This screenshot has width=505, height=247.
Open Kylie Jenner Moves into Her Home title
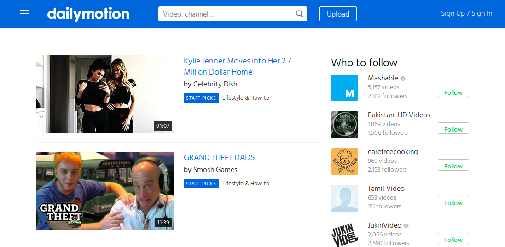pyautogui.click(x=238, y=66)
